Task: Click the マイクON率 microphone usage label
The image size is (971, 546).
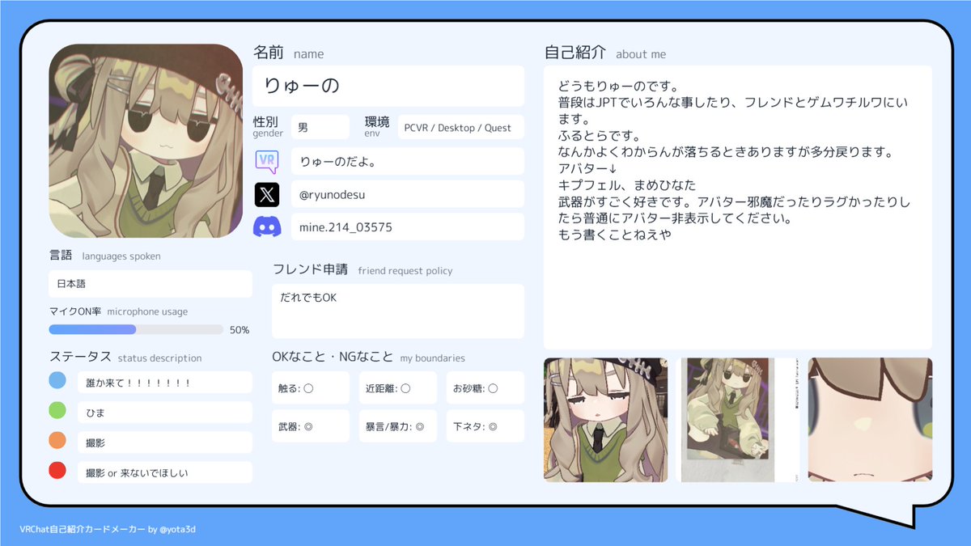Action: [x=118, y=311]
